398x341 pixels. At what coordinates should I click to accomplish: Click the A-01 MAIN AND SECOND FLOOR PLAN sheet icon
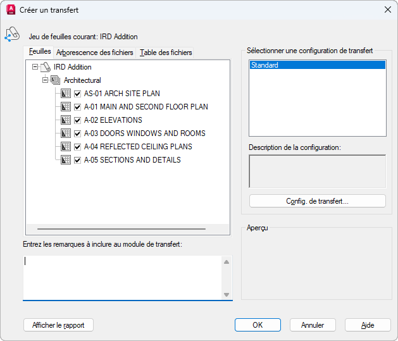tap(66, 107)
